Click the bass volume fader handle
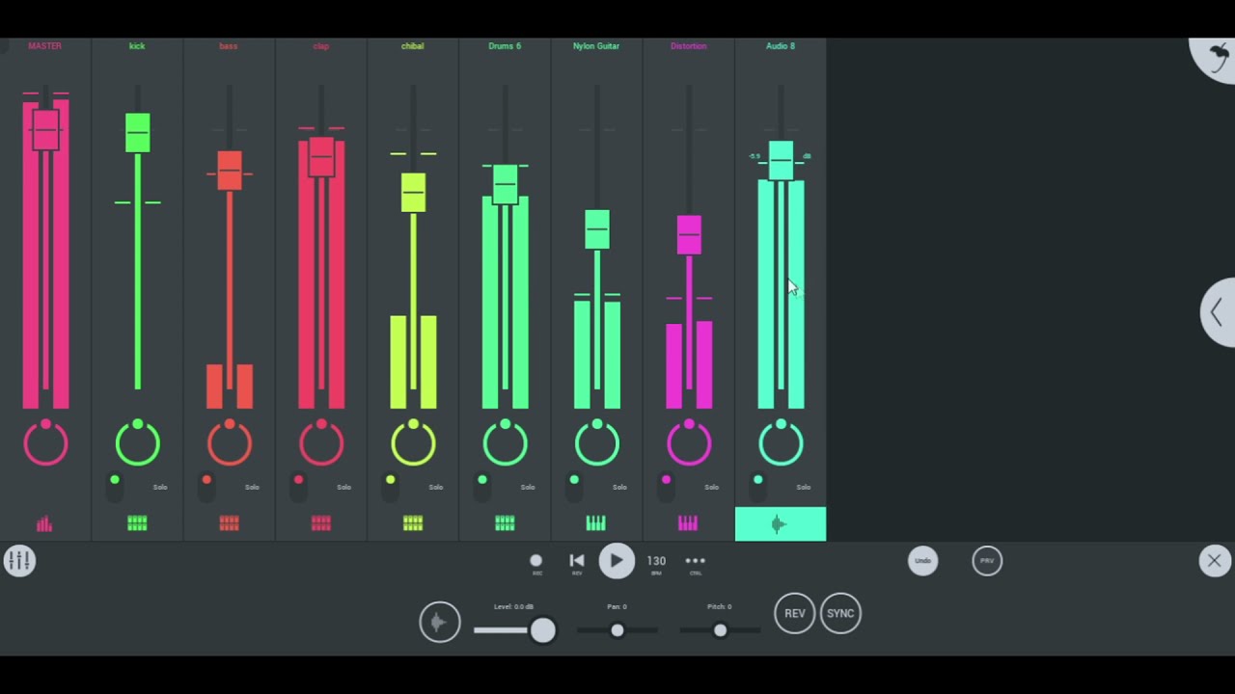Image resolution: width=1235 pixels, height=694 pixels. click(x=229, y=171)
